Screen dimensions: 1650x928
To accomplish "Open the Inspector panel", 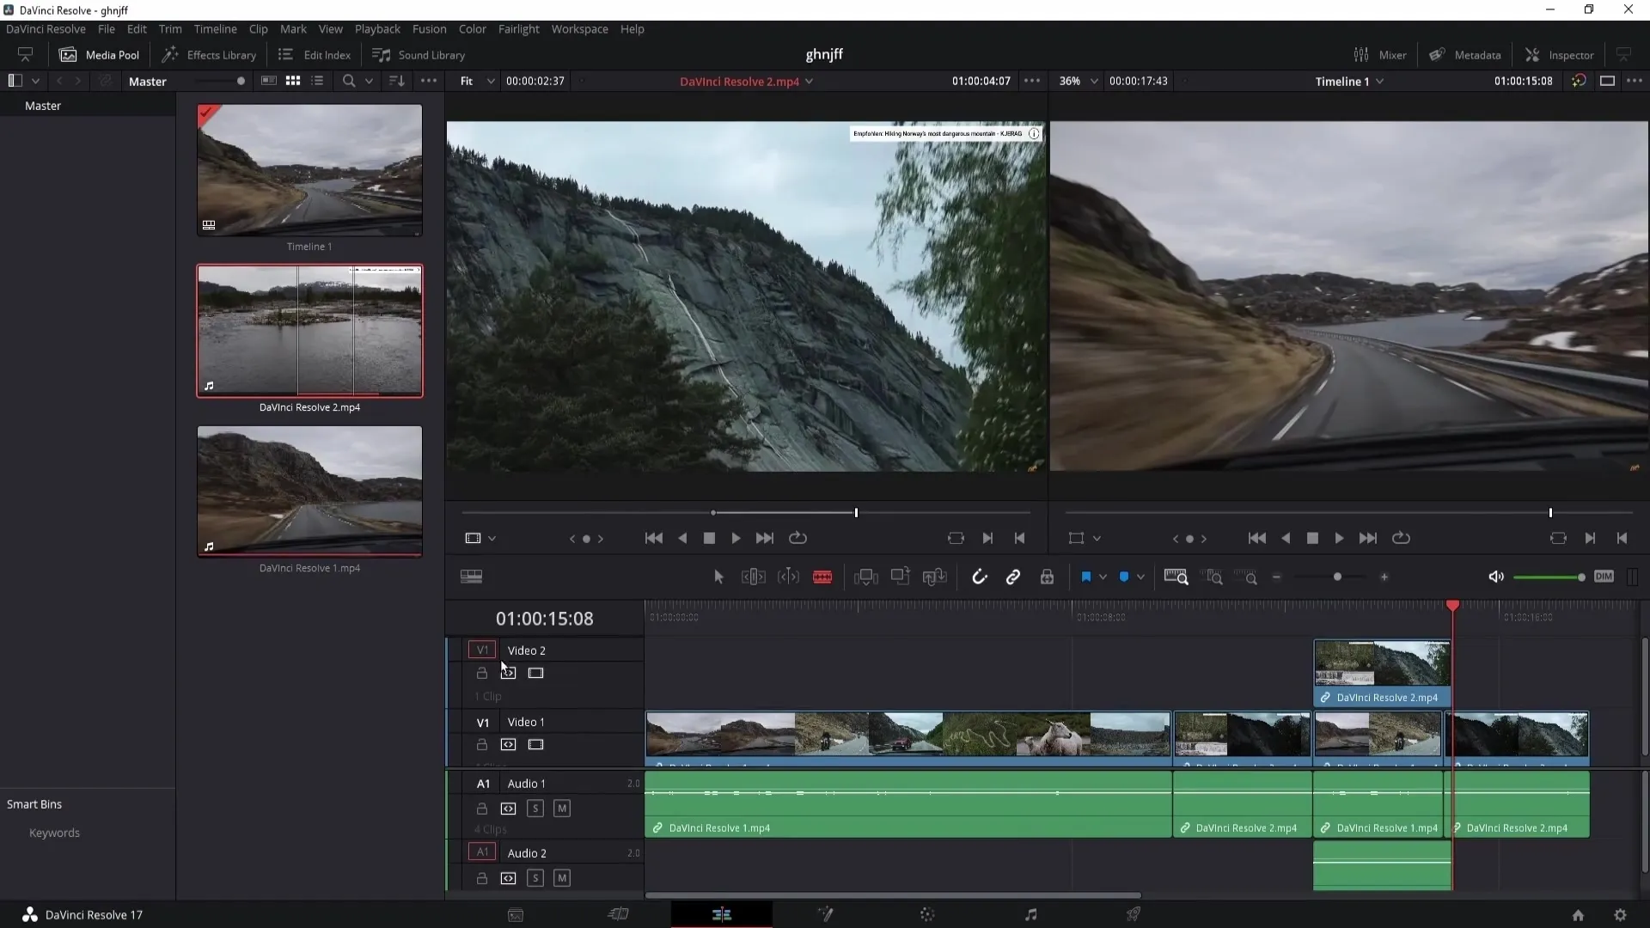I will point(1560,55).
